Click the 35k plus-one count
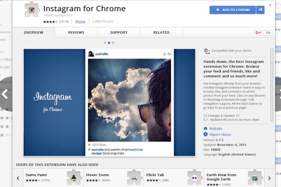Viewport: 281px width, 187px height. (x=268, y=33)
